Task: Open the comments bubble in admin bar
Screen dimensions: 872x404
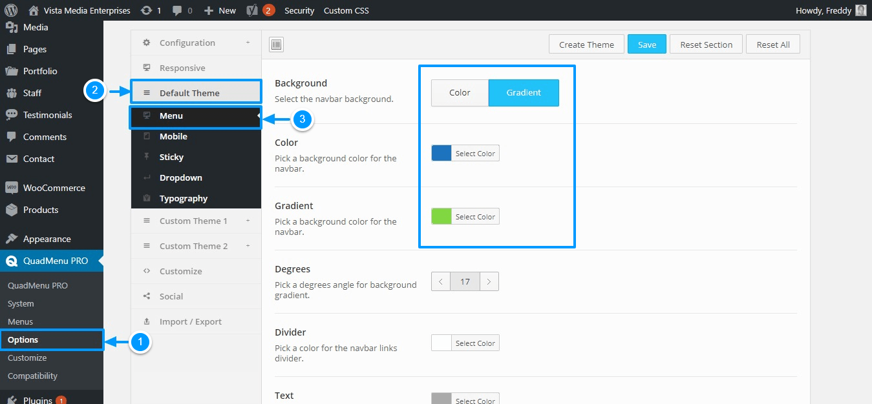Action: (x=181, y=10)
